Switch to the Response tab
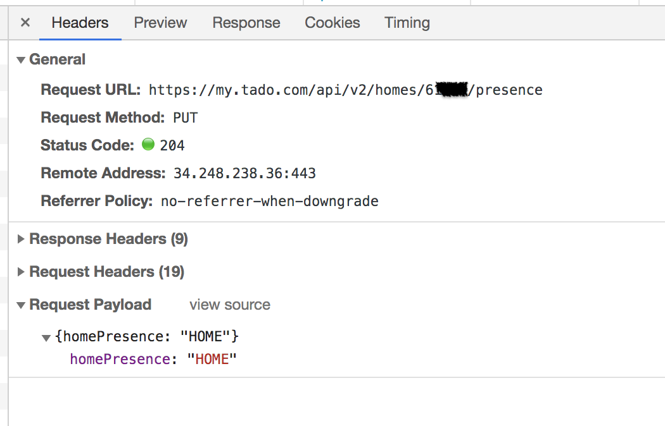 pyautogui.click(x=246, y=23)
